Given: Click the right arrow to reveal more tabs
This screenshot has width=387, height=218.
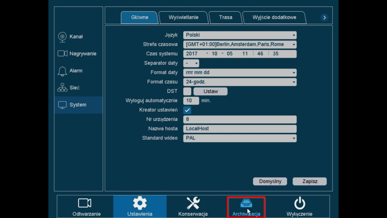Looking at the screenshot, I should tap(324, 17).
